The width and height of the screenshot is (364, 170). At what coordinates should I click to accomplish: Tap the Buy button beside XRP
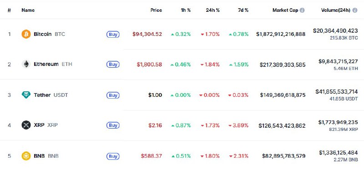113,125
